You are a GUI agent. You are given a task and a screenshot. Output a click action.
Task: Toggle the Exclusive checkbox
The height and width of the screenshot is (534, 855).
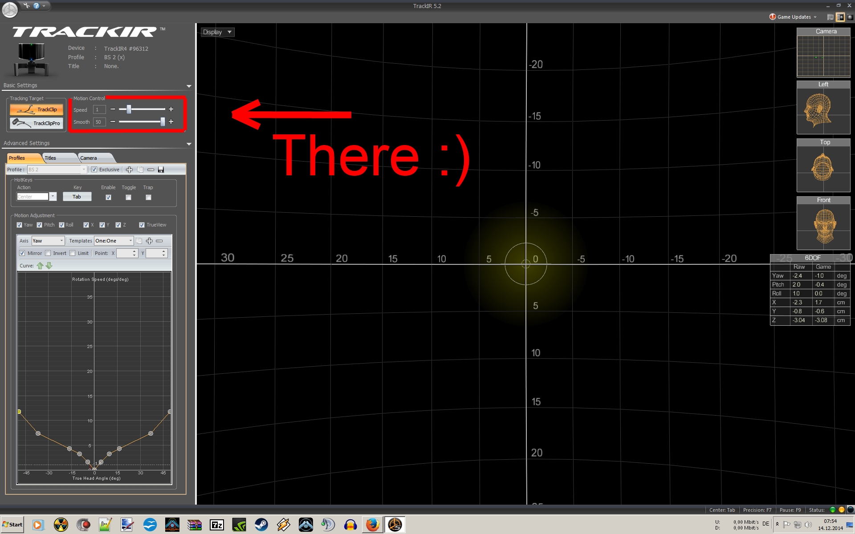pyautogui.click(x=94, y=170)
